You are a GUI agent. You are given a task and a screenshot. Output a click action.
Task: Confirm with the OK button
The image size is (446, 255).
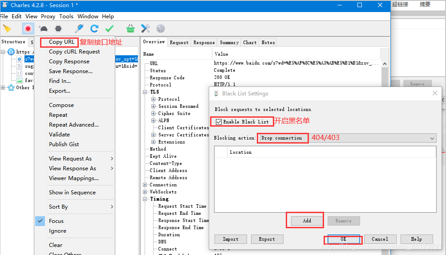click(344, 239)
